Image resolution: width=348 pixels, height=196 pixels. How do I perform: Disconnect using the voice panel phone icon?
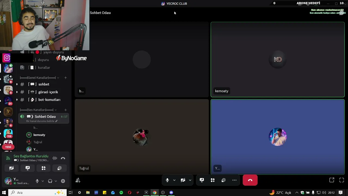tap(63, 158)
